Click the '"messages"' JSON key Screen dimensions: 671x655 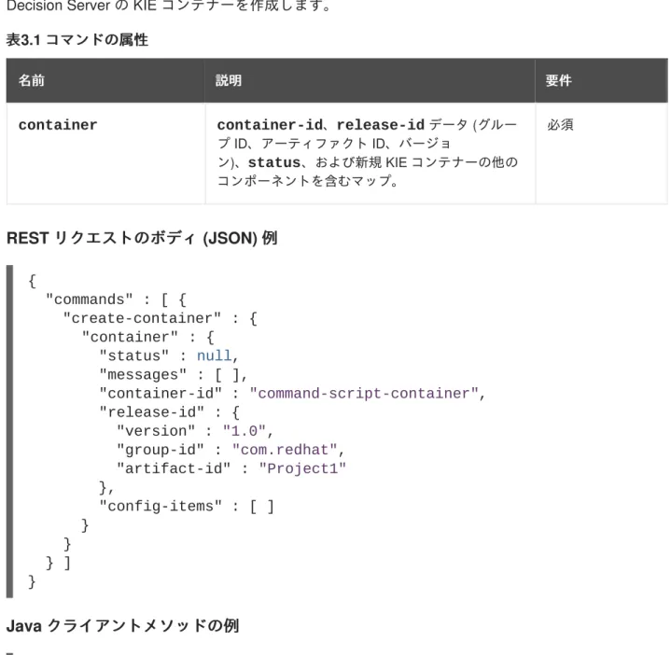point(143,375)
